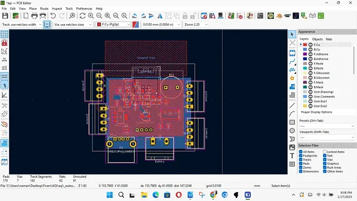Select the Add Image tool
The height and width of the screenshot is (201, 357).
[292, 148]
